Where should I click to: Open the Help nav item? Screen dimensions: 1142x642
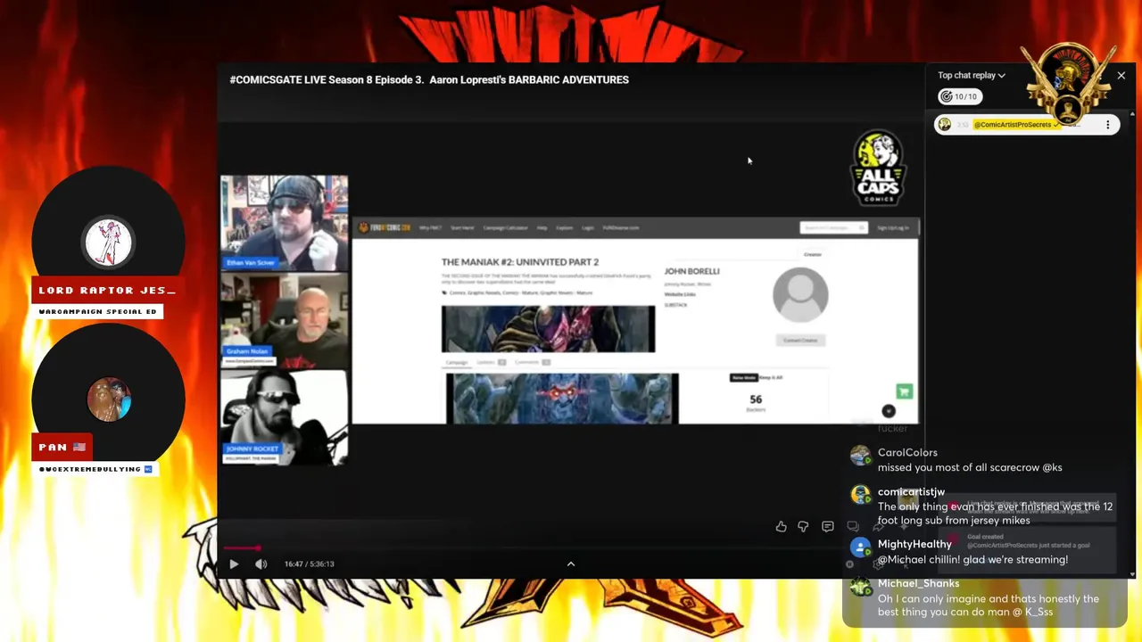[542, 227]
